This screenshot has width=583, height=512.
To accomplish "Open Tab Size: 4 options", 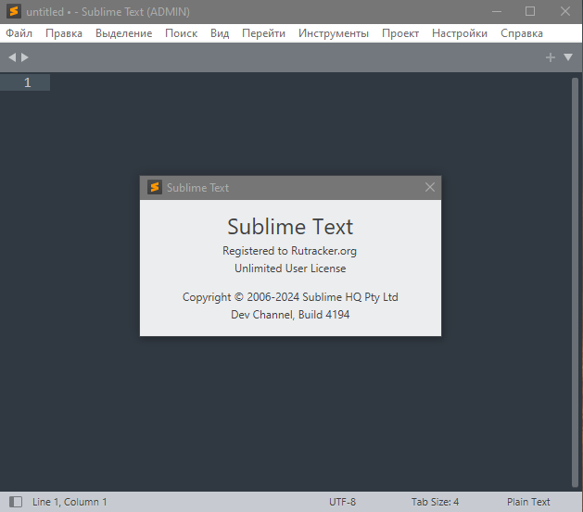I will tap(435, 502).
